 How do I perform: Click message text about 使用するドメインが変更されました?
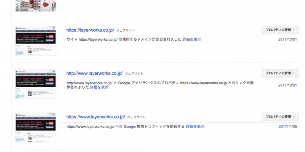(x=124, y=39)
